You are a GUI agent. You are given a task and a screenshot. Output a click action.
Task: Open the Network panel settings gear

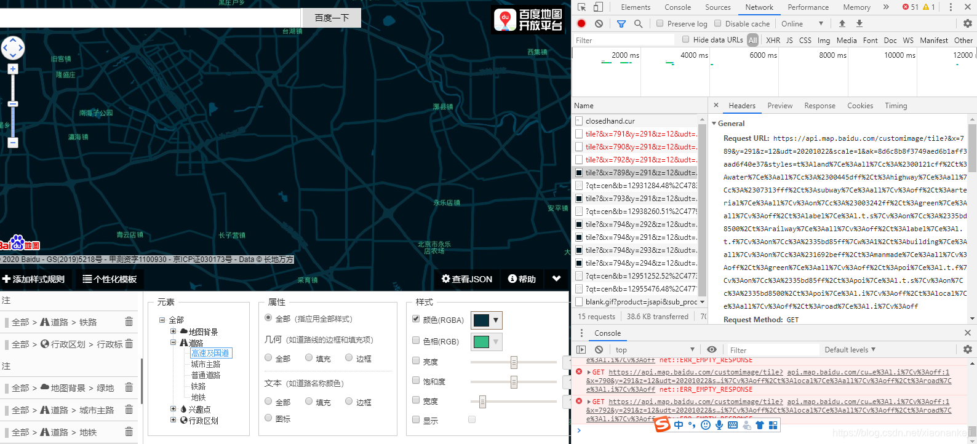pos(968,23)
